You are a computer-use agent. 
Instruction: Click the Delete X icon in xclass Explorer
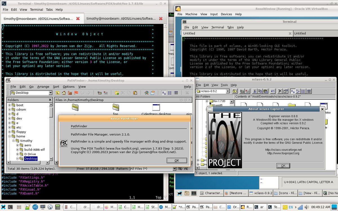coord(280,91)
